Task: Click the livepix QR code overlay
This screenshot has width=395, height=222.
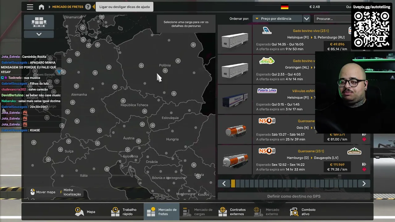Action: (372, 29)
